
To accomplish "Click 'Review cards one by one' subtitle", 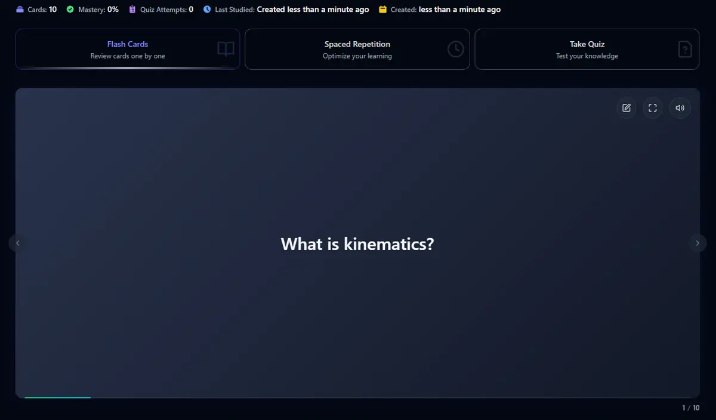I will pyautogui.click(x=128, y=56).
